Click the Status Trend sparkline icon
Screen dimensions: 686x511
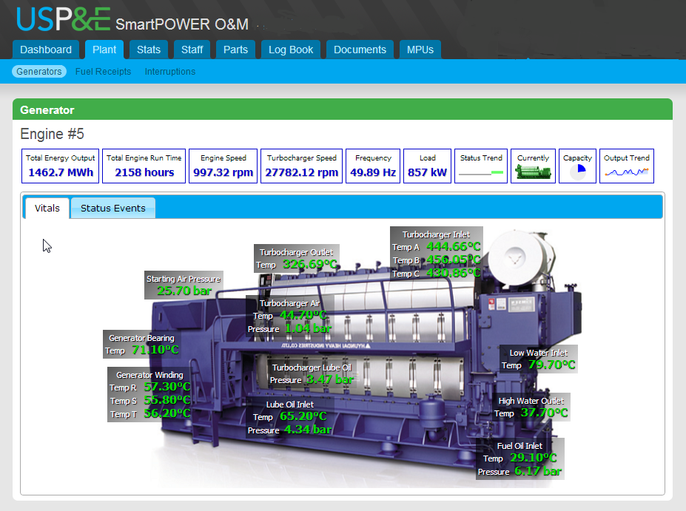pyautogui.click(x=481, y=173)
